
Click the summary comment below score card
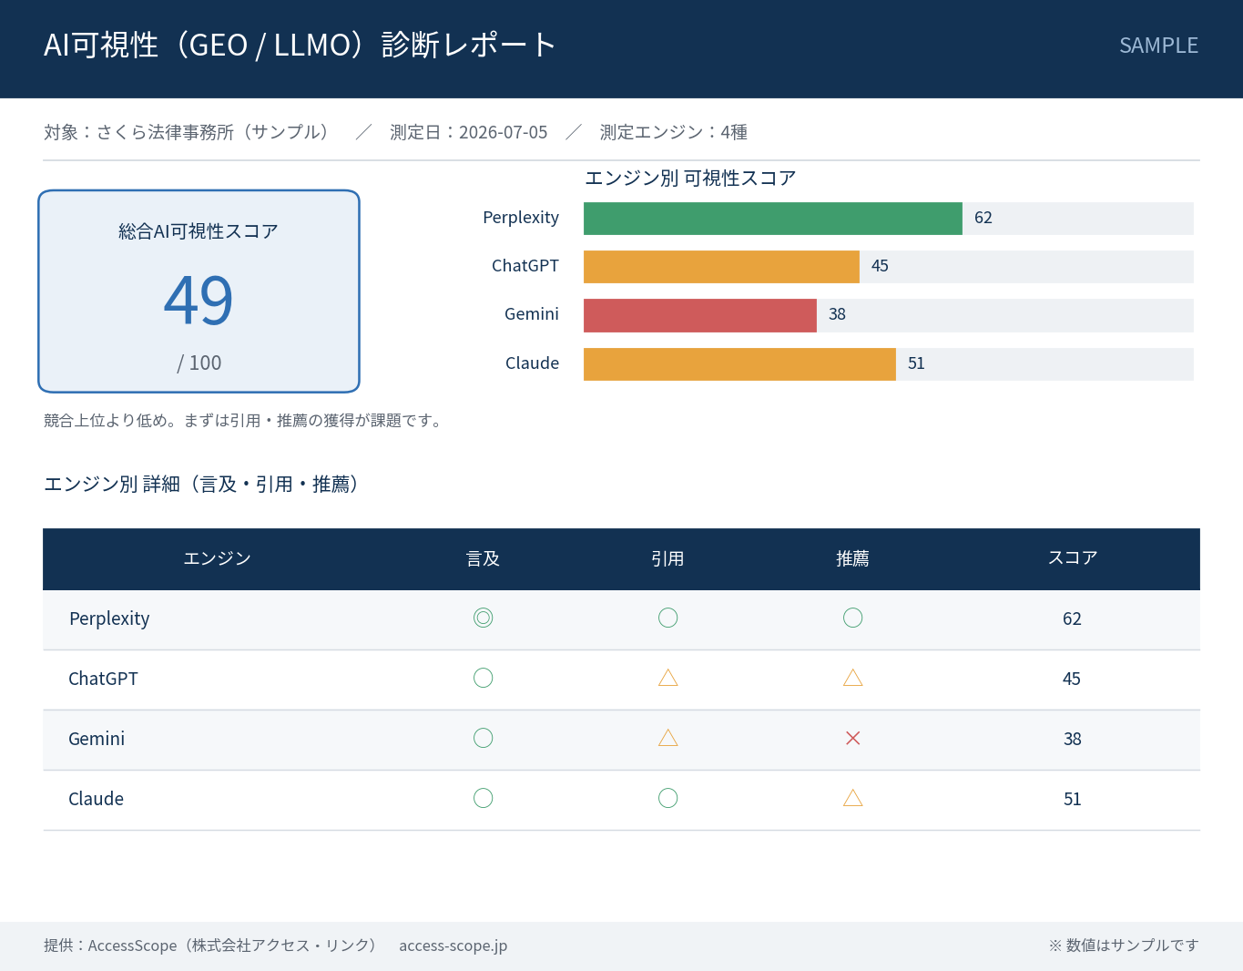[245, 421]
